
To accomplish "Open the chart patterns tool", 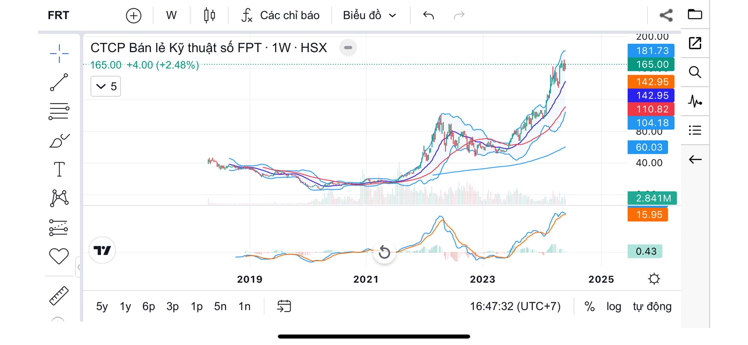I will click(x=59, y=198).
